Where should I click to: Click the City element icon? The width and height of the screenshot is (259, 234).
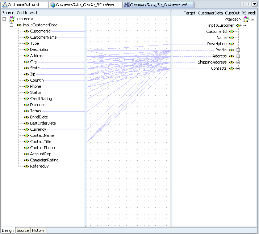click(x=26, y=62)
